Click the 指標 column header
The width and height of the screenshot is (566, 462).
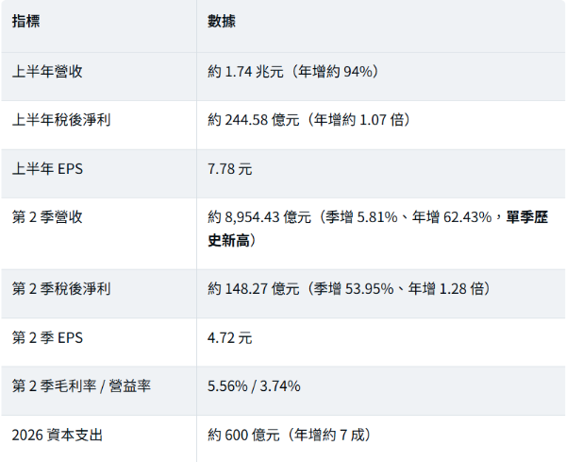[x=25, y=21]
